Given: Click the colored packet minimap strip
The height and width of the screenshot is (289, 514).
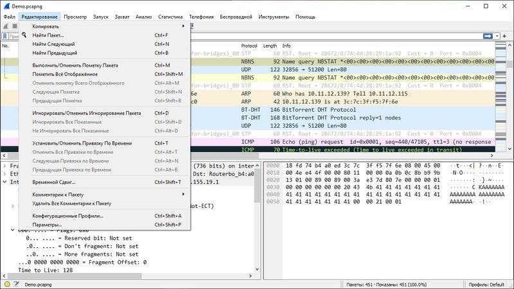Looking at the screenshot, I should pos(501,97).
